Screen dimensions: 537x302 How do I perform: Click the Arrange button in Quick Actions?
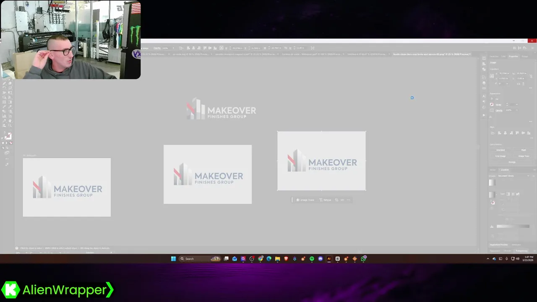click(x=512, y=162)
